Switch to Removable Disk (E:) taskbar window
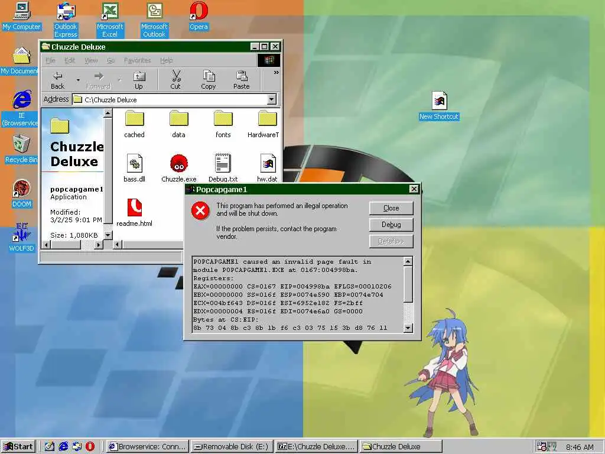605x454 pixels. [x=232, y=447]
